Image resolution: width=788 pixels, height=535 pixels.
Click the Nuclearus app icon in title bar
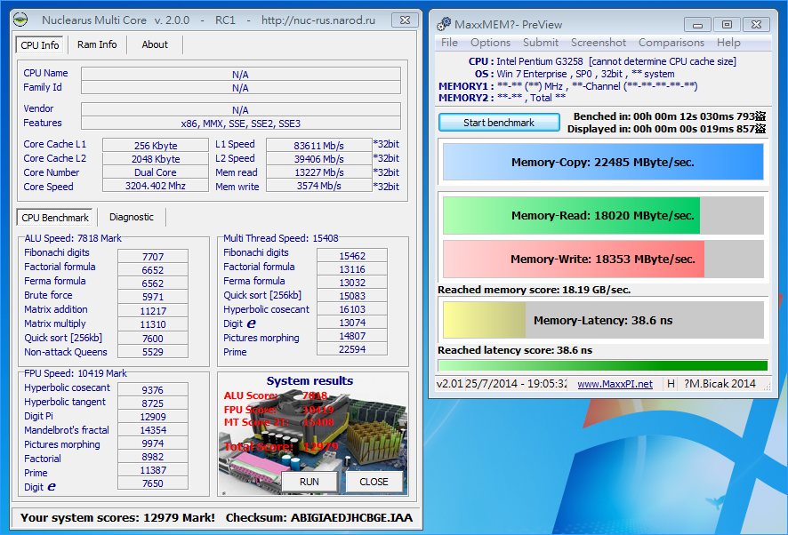[20, 20]
